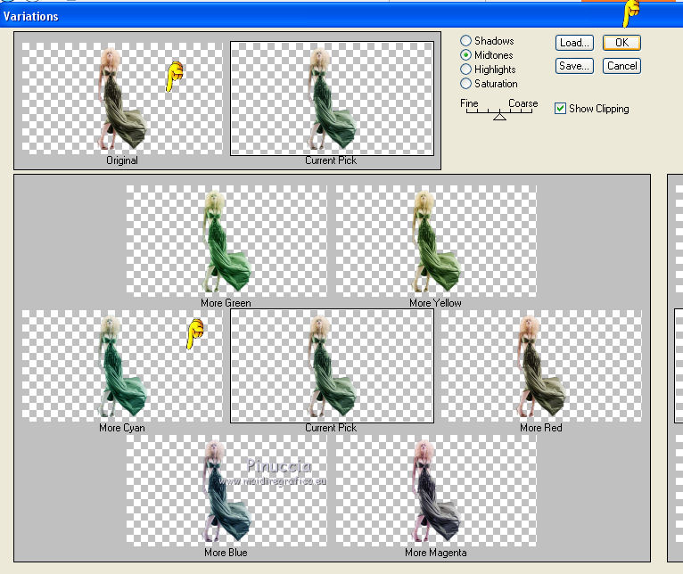Image resolution: width=683 pixels, height=574 pixels.
Task: Choose the More Yellow variation thumbnail
Action: tap(436, 241)
